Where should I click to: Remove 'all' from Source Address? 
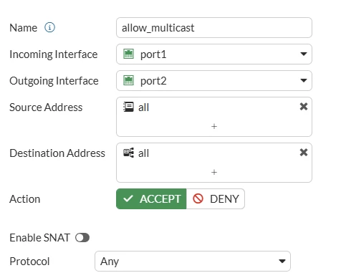(304, 107)
